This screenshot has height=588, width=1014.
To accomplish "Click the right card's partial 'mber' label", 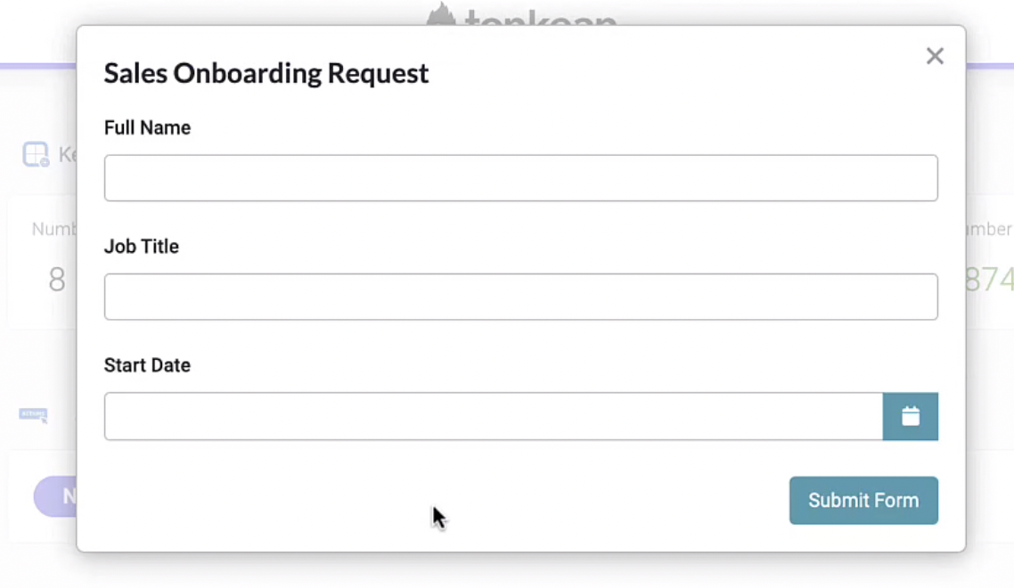I will pyautogui.click(x=989, y=229).
